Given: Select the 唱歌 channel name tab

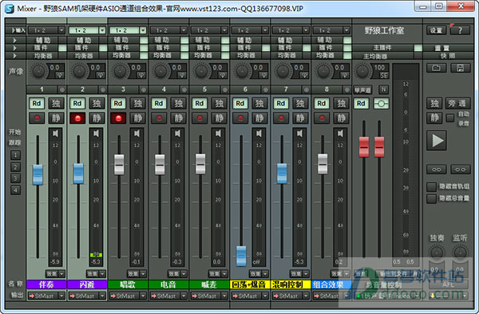Looking at the screenshot, I should 128,284.
